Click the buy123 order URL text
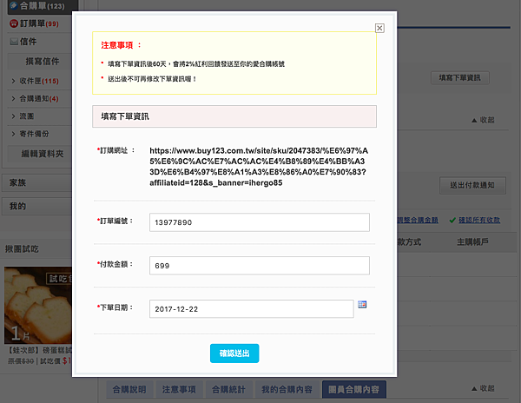 (x=259, y=167)
